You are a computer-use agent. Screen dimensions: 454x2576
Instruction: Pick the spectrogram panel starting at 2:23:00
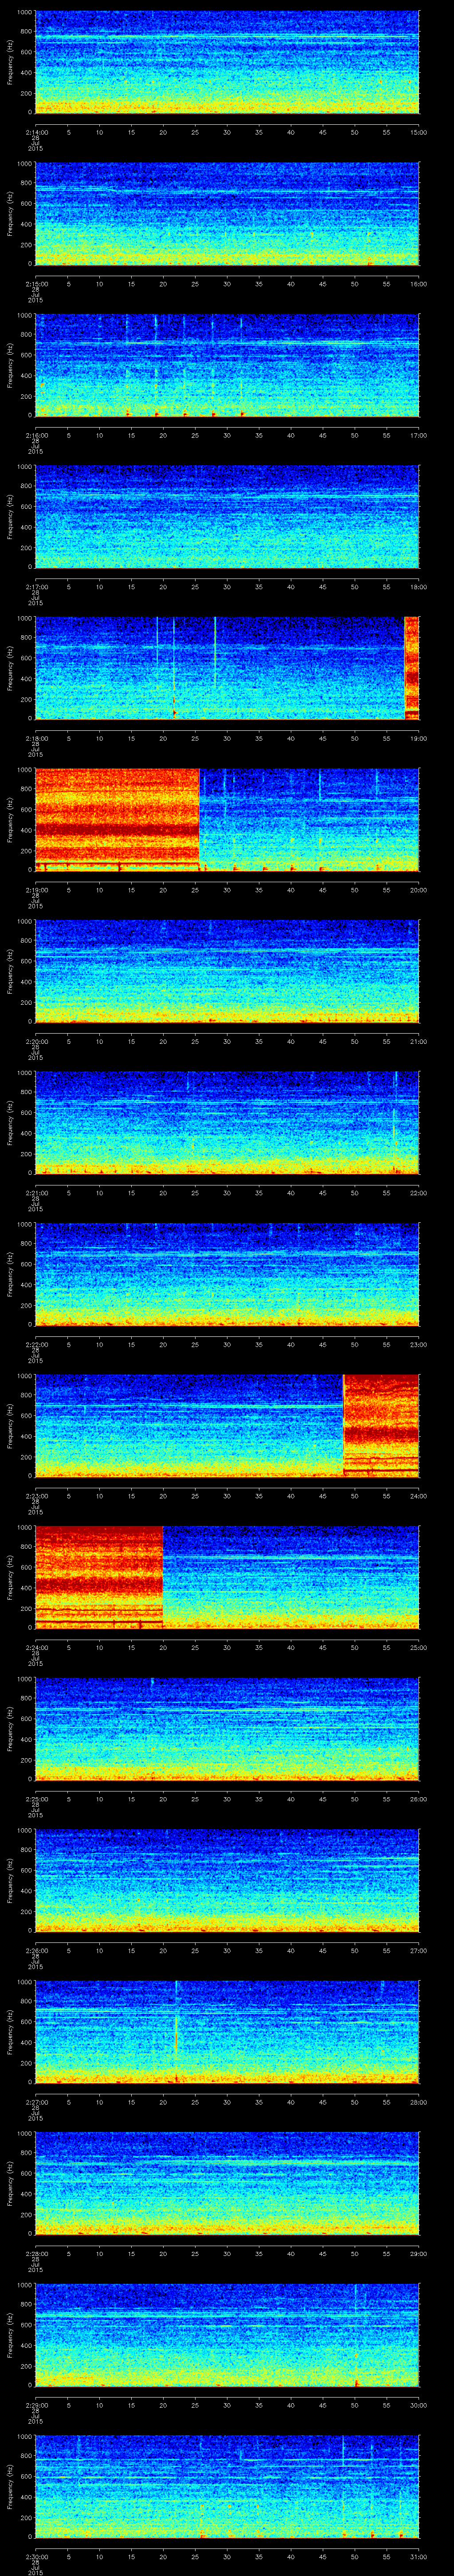pos(227,1426)
